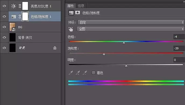185x105 pixels.
Task: Activate the on-image targeted adjustment hand tool
Action: click(x=71, y=29)
